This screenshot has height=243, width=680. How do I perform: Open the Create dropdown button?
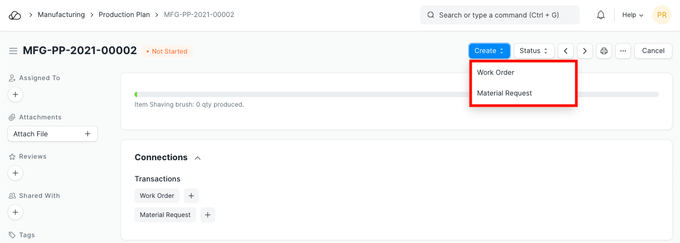(489, 51)
